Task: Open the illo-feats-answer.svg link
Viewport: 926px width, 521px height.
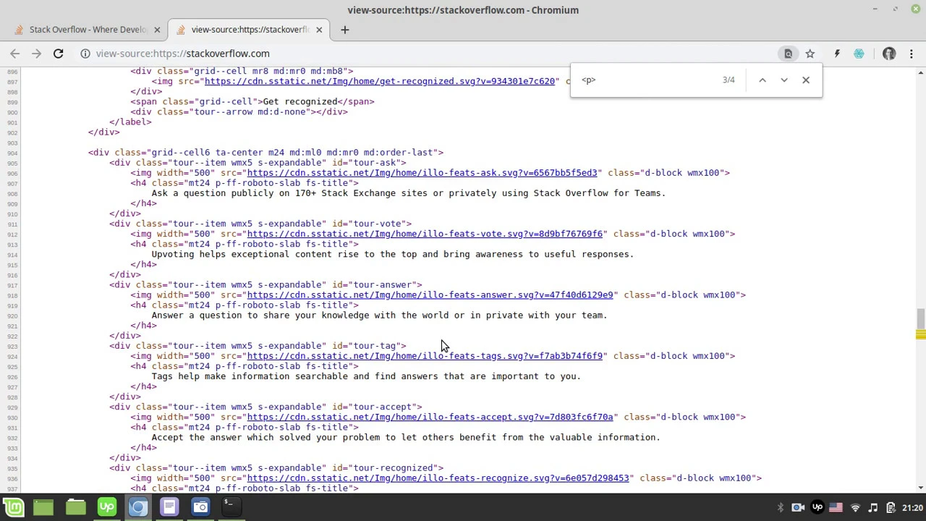Action: 430,295
